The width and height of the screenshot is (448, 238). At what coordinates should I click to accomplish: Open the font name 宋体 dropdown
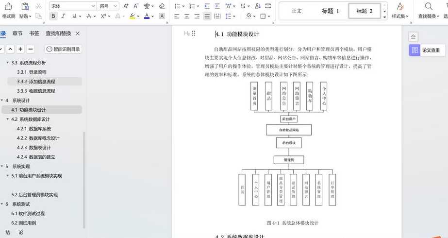93,6
